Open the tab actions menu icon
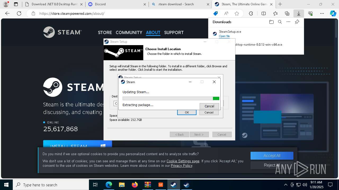Screen dimensions: 339x190 coord(16,4)
